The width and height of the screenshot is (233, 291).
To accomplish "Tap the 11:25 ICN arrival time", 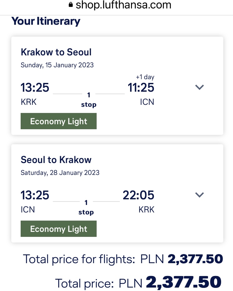I will click(x=141, y=87).
